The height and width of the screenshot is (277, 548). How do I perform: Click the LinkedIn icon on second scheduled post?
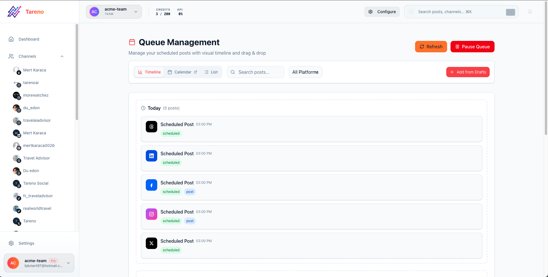pyautogui.click(x=151, y=156)
